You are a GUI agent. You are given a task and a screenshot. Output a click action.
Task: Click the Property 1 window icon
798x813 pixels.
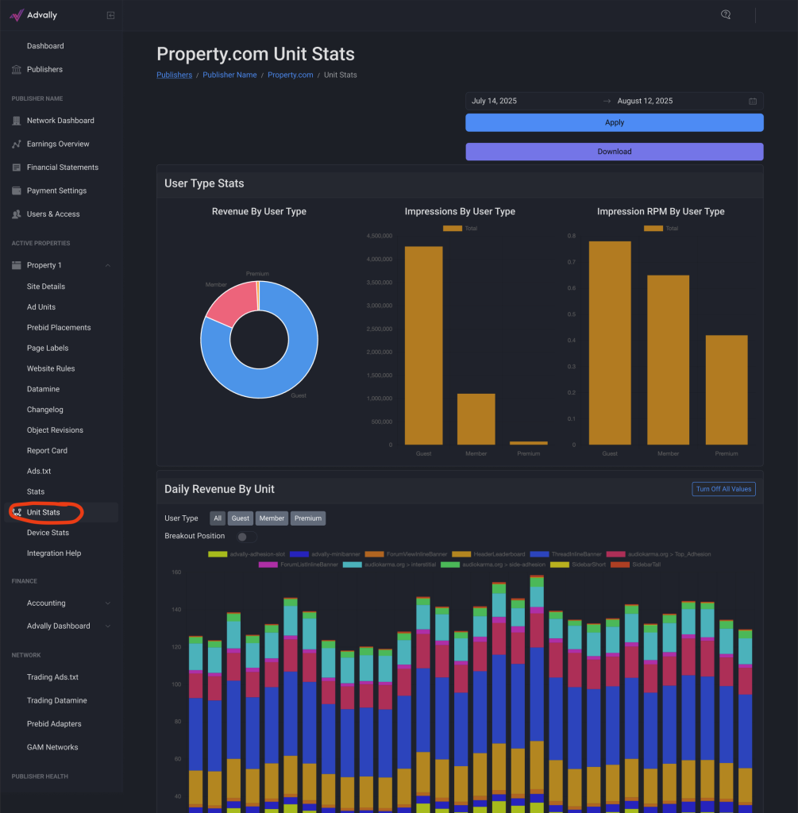coord(17,265)
